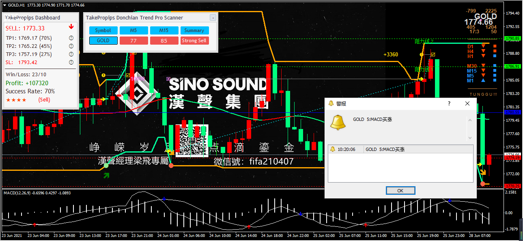Click the alert message scroll-up arrow

point(470,120)
